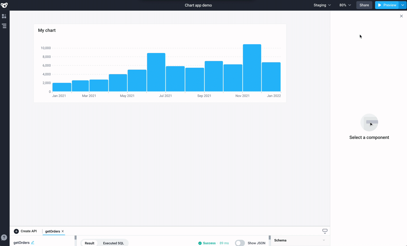Viewport: 407px width, 246px height.
Task: Expand the Preview button dropdown arrow
Action: coord(403,5)
